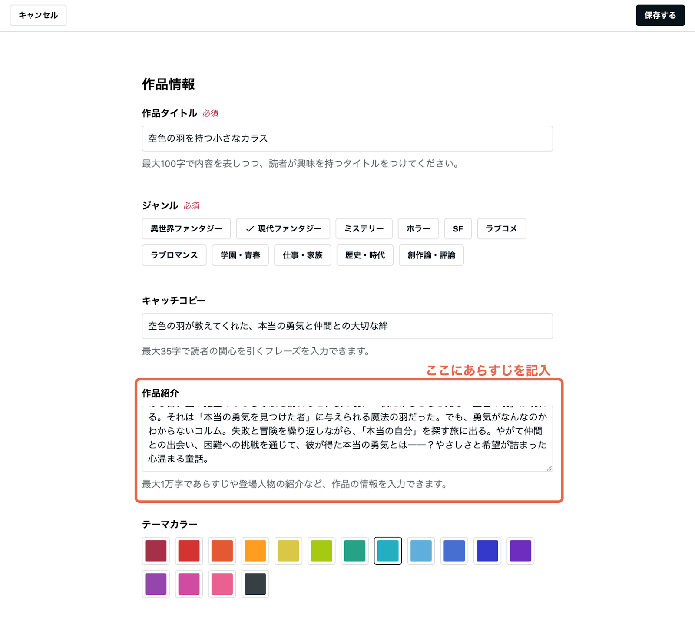Click inside the 作品紹介 text area

click(347, 439)
